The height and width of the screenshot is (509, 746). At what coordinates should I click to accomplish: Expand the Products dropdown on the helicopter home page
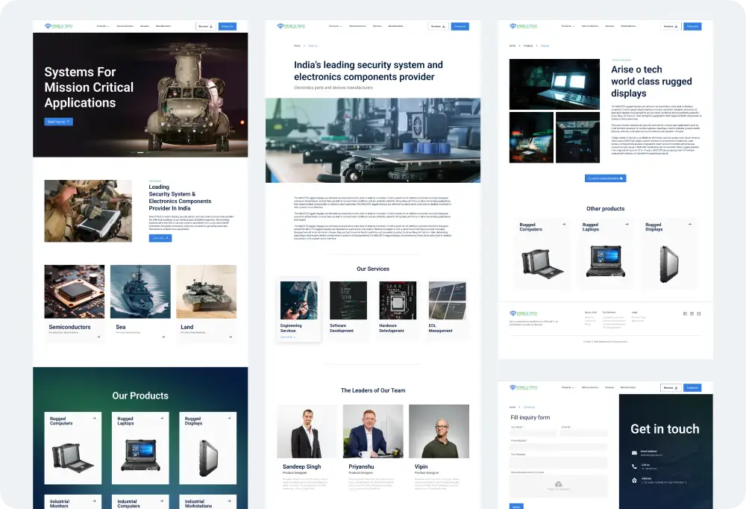[102, 26]
